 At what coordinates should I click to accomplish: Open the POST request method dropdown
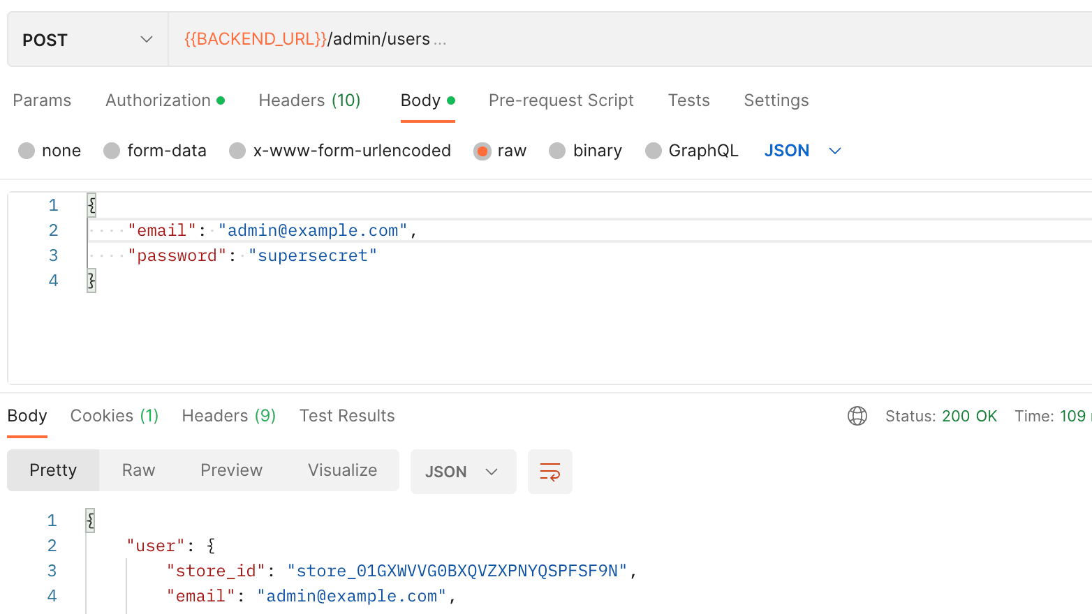[87, 39]
